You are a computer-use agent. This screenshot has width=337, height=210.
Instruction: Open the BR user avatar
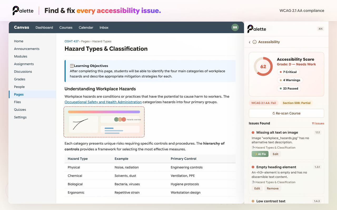235,27
